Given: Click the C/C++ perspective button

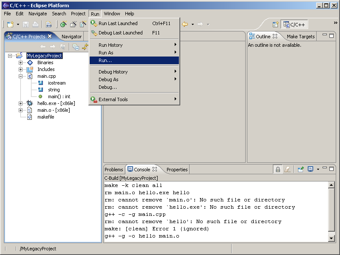Looking at the screenshot, I should 294,25.
